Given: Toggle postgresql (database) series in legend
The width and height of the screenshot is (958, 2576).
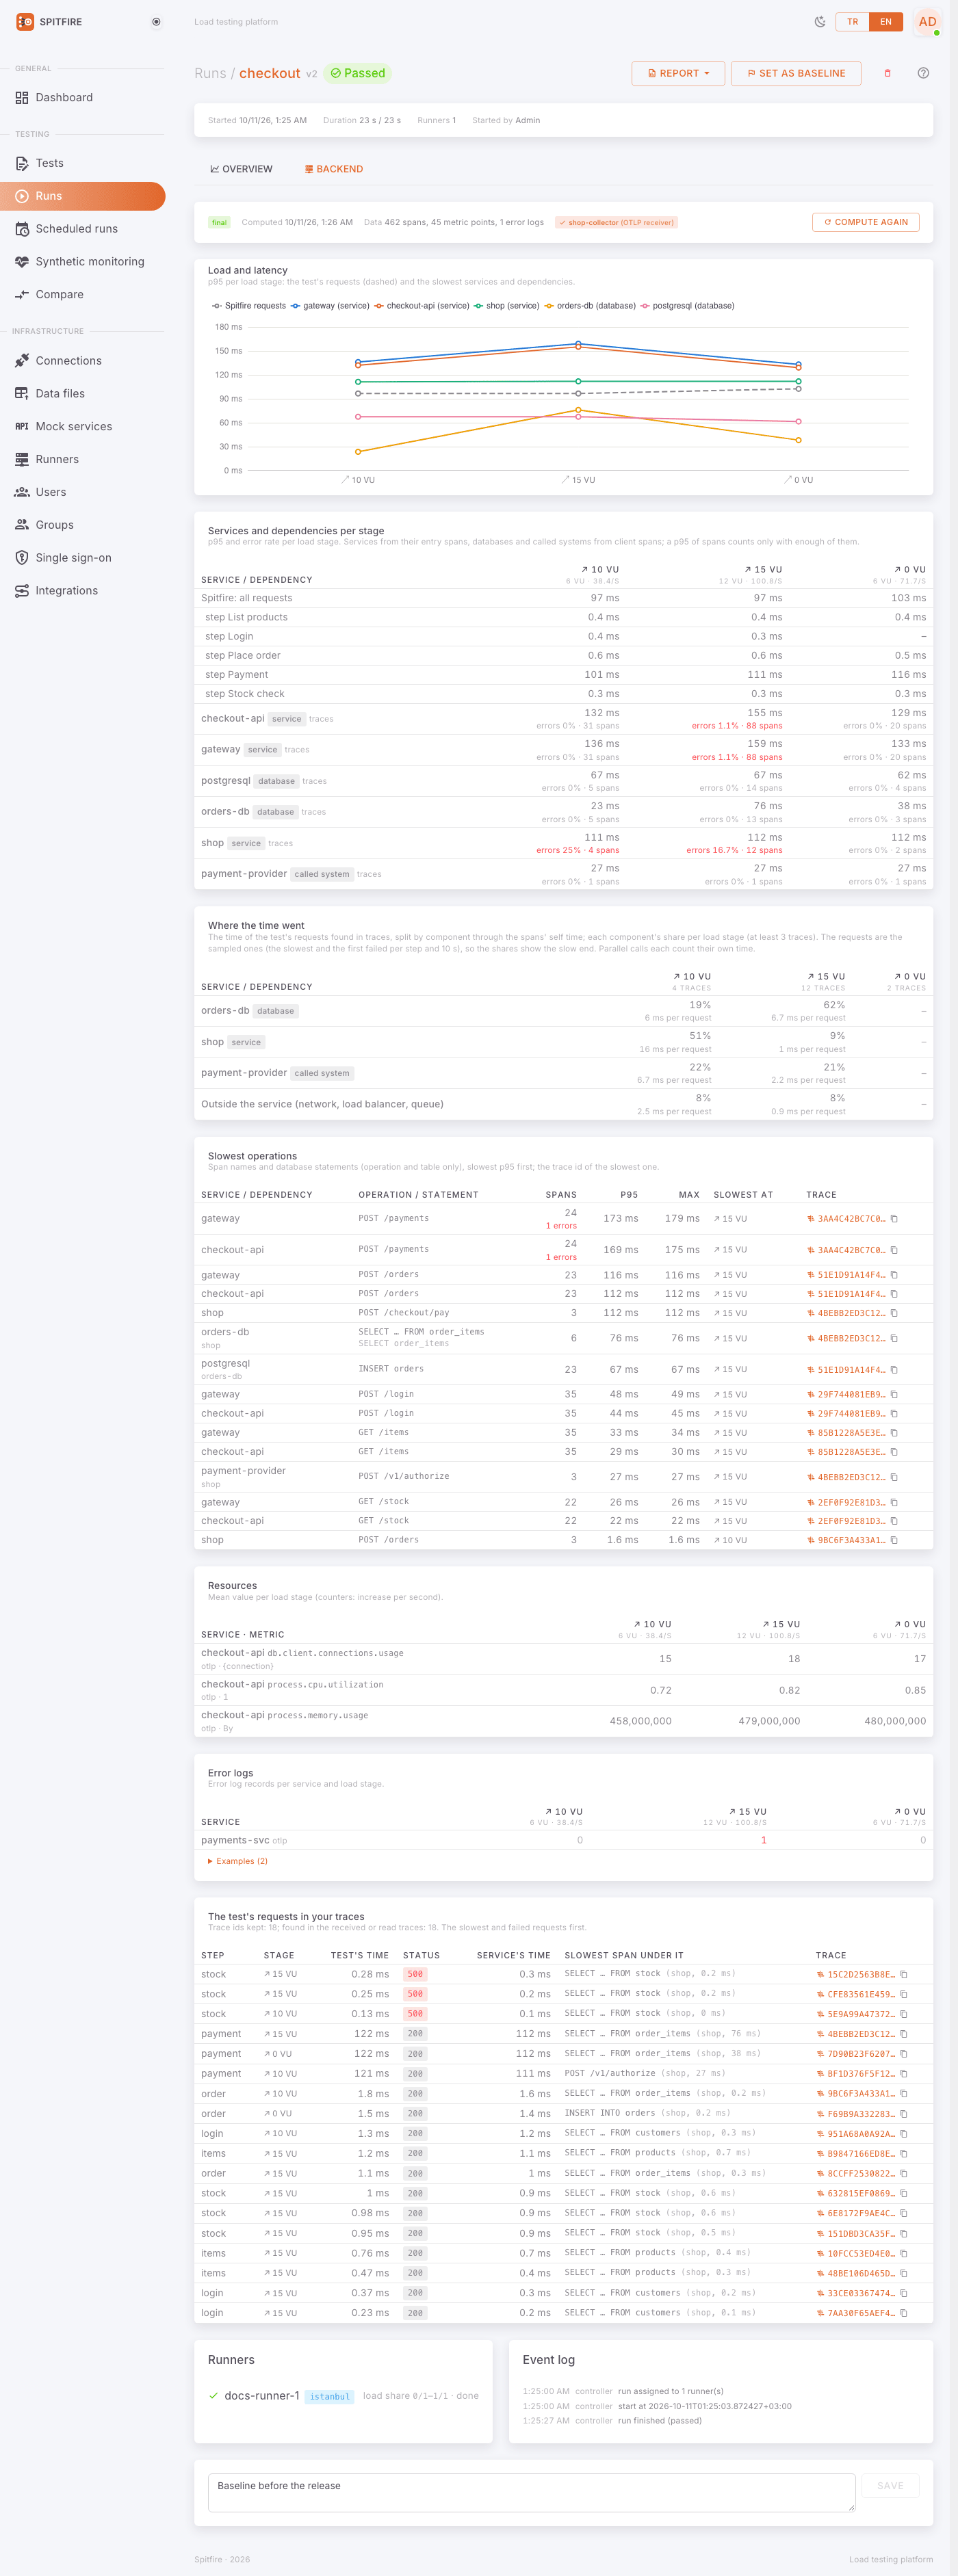Looking at the screenshot, I should point(687,306).
